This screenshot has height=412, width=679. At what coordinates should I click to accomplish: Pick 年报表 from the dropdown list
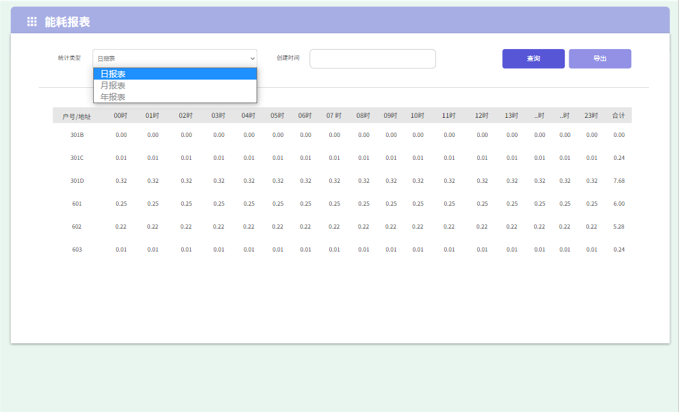click(175, 97)
